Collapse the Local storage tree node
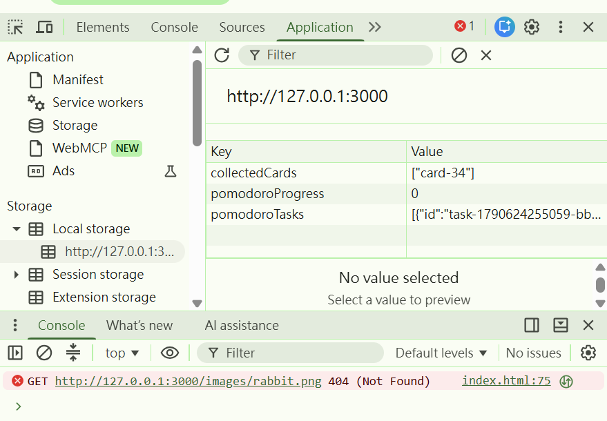Image resolution: width=607 pixels, height=421 pixels. [17, 229]
